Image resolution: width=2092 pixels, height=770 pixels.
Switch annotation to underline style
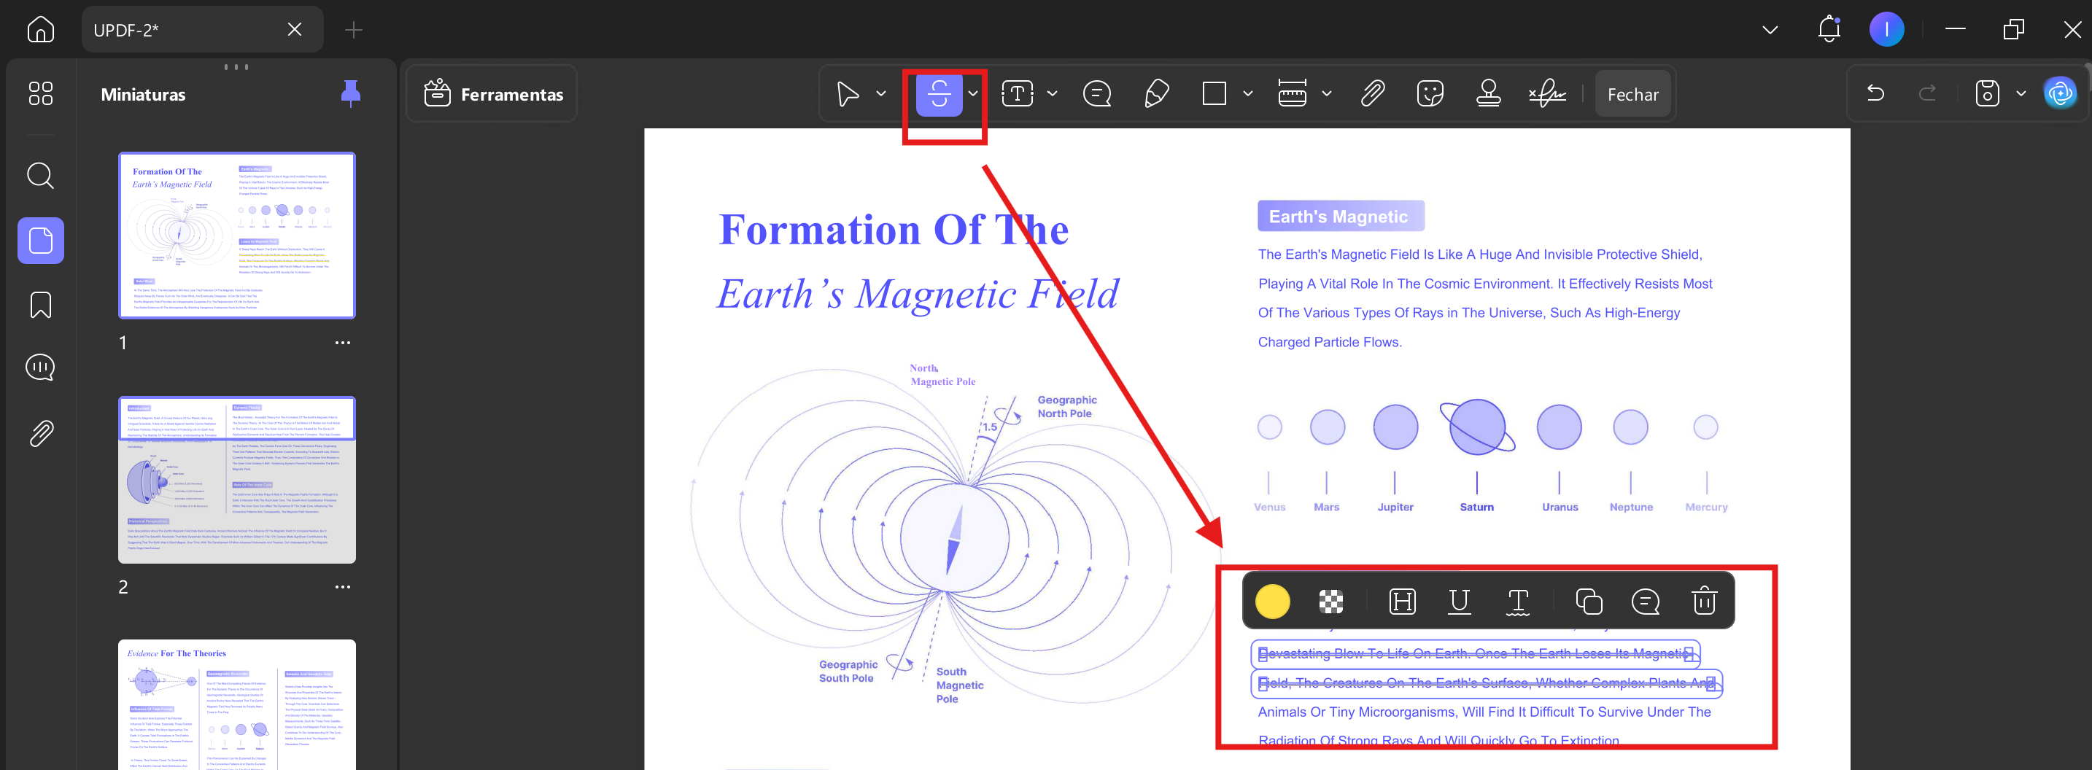point(1460,601)
